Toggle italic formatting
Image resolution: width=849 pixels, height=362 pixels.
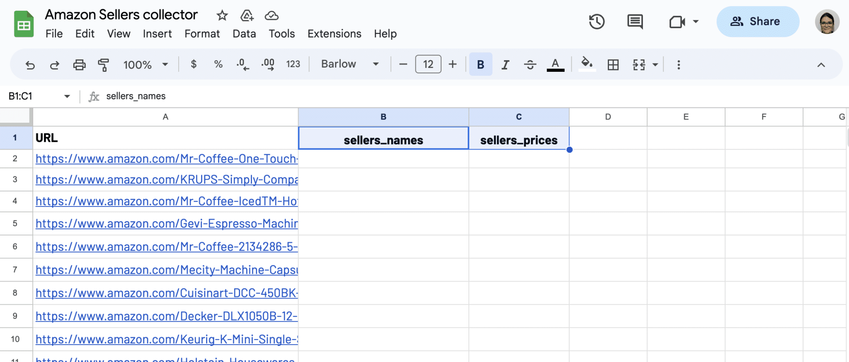click(x=505, y=65)
